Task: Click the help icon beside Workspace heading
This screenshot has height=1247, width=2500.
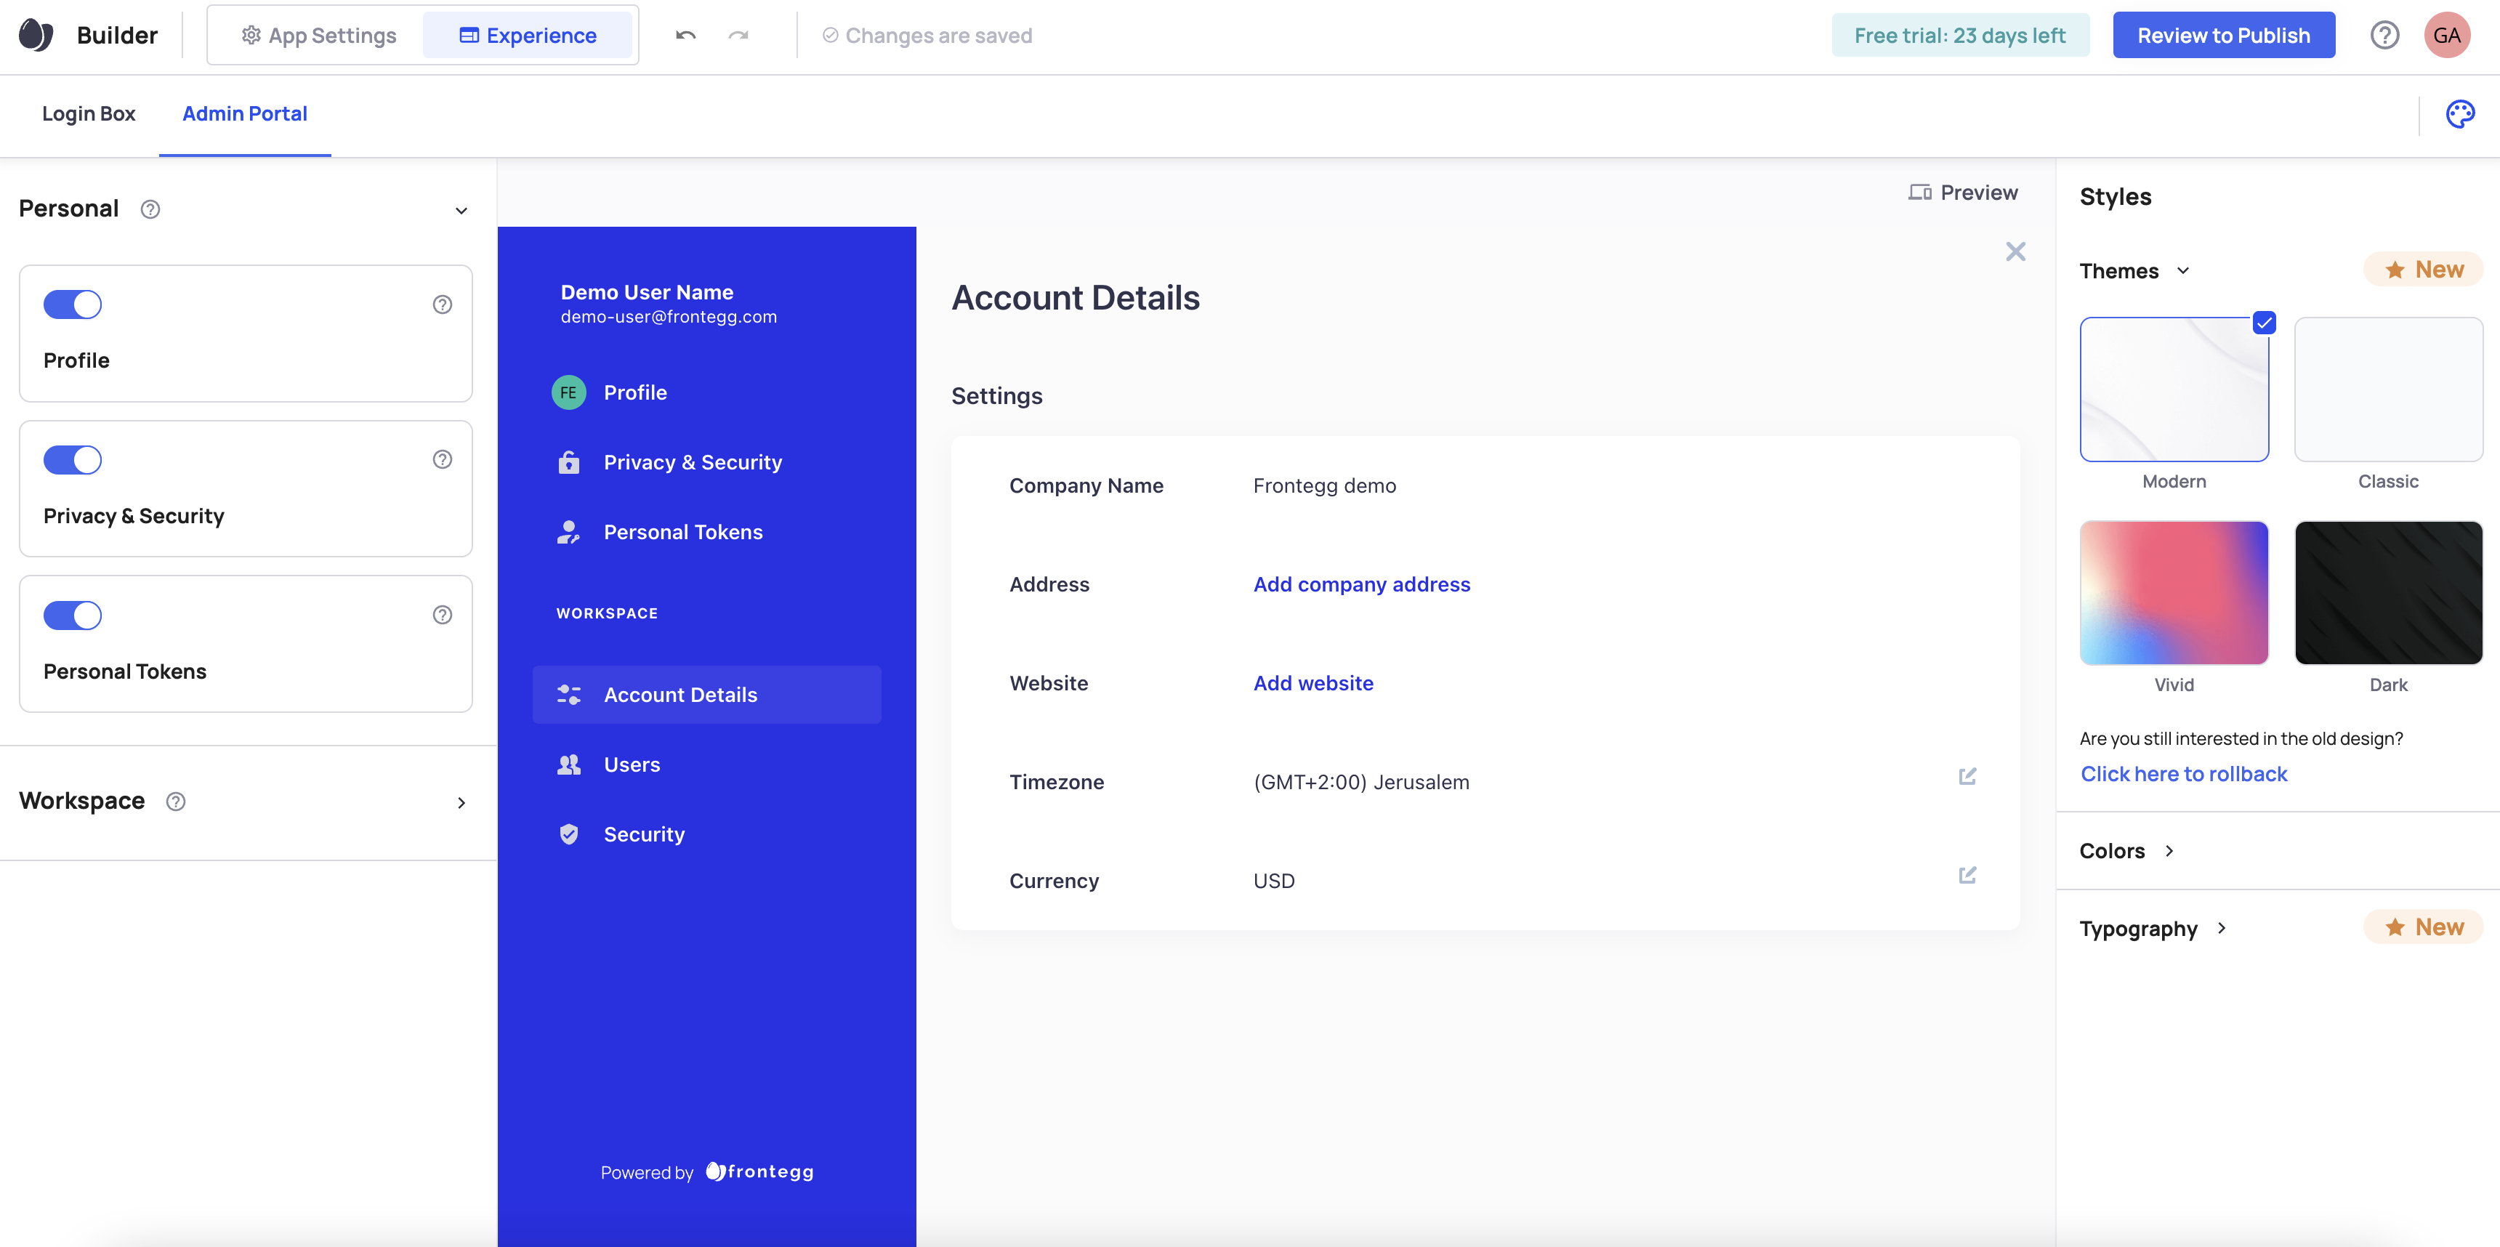Action: point(176,802)
